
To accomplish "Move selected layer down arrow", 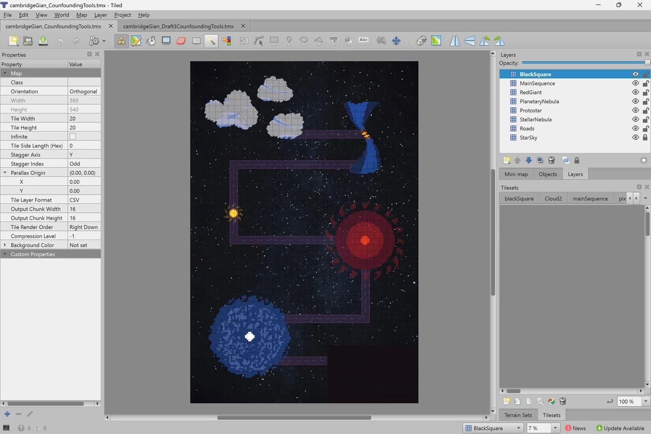I will pyautogui.click(x=528, y=160).
